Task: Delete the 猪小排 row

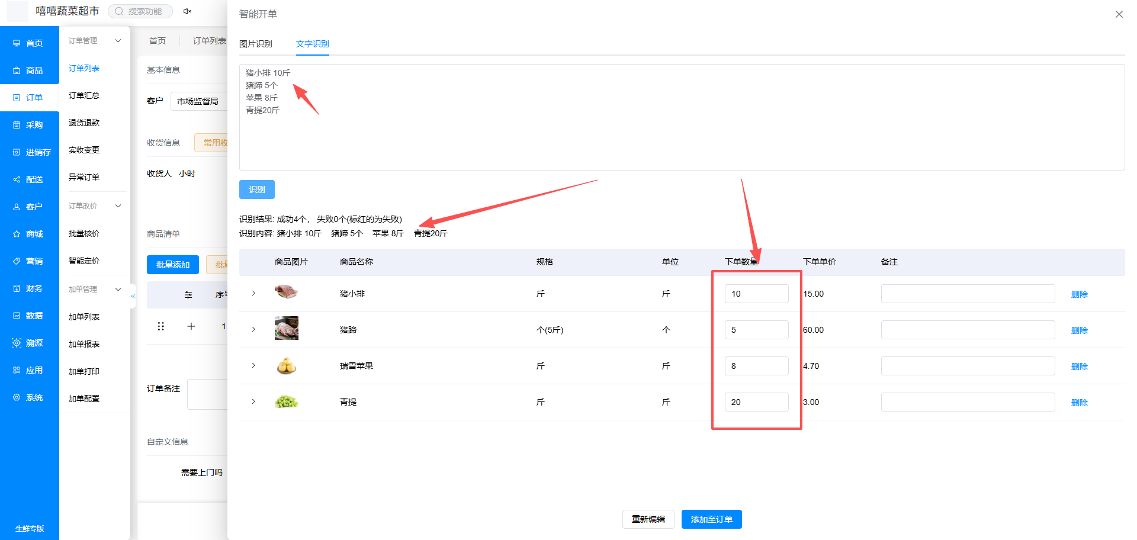Action: point(1080,294)
